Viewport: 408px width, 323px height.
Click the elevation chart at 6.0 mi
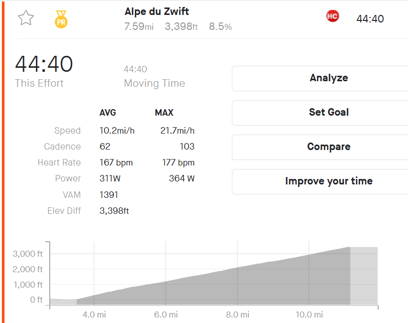click(x=166, y=293)
